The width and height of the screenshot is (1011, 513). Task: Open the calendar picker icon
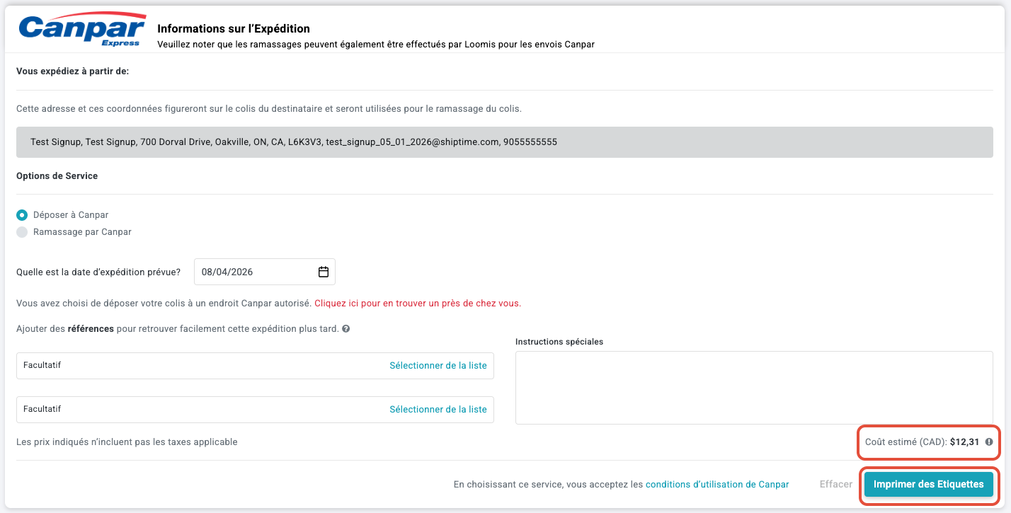(324, 272)
